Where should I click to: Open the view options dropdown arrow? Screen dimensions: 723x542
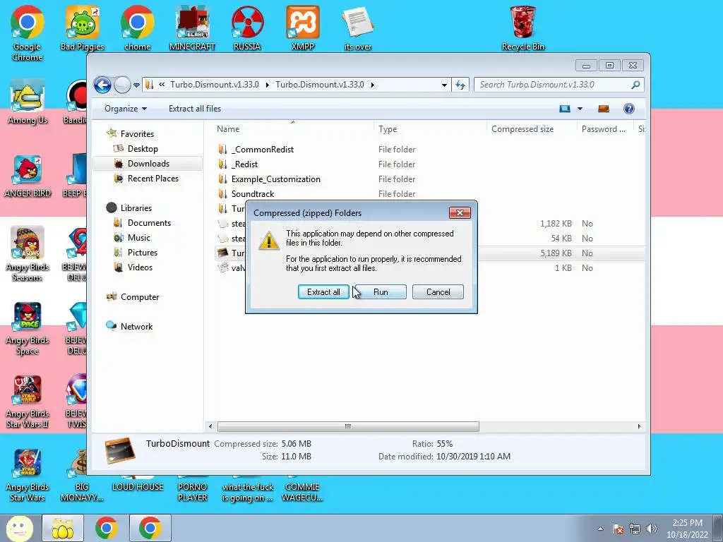click(580, 109)
